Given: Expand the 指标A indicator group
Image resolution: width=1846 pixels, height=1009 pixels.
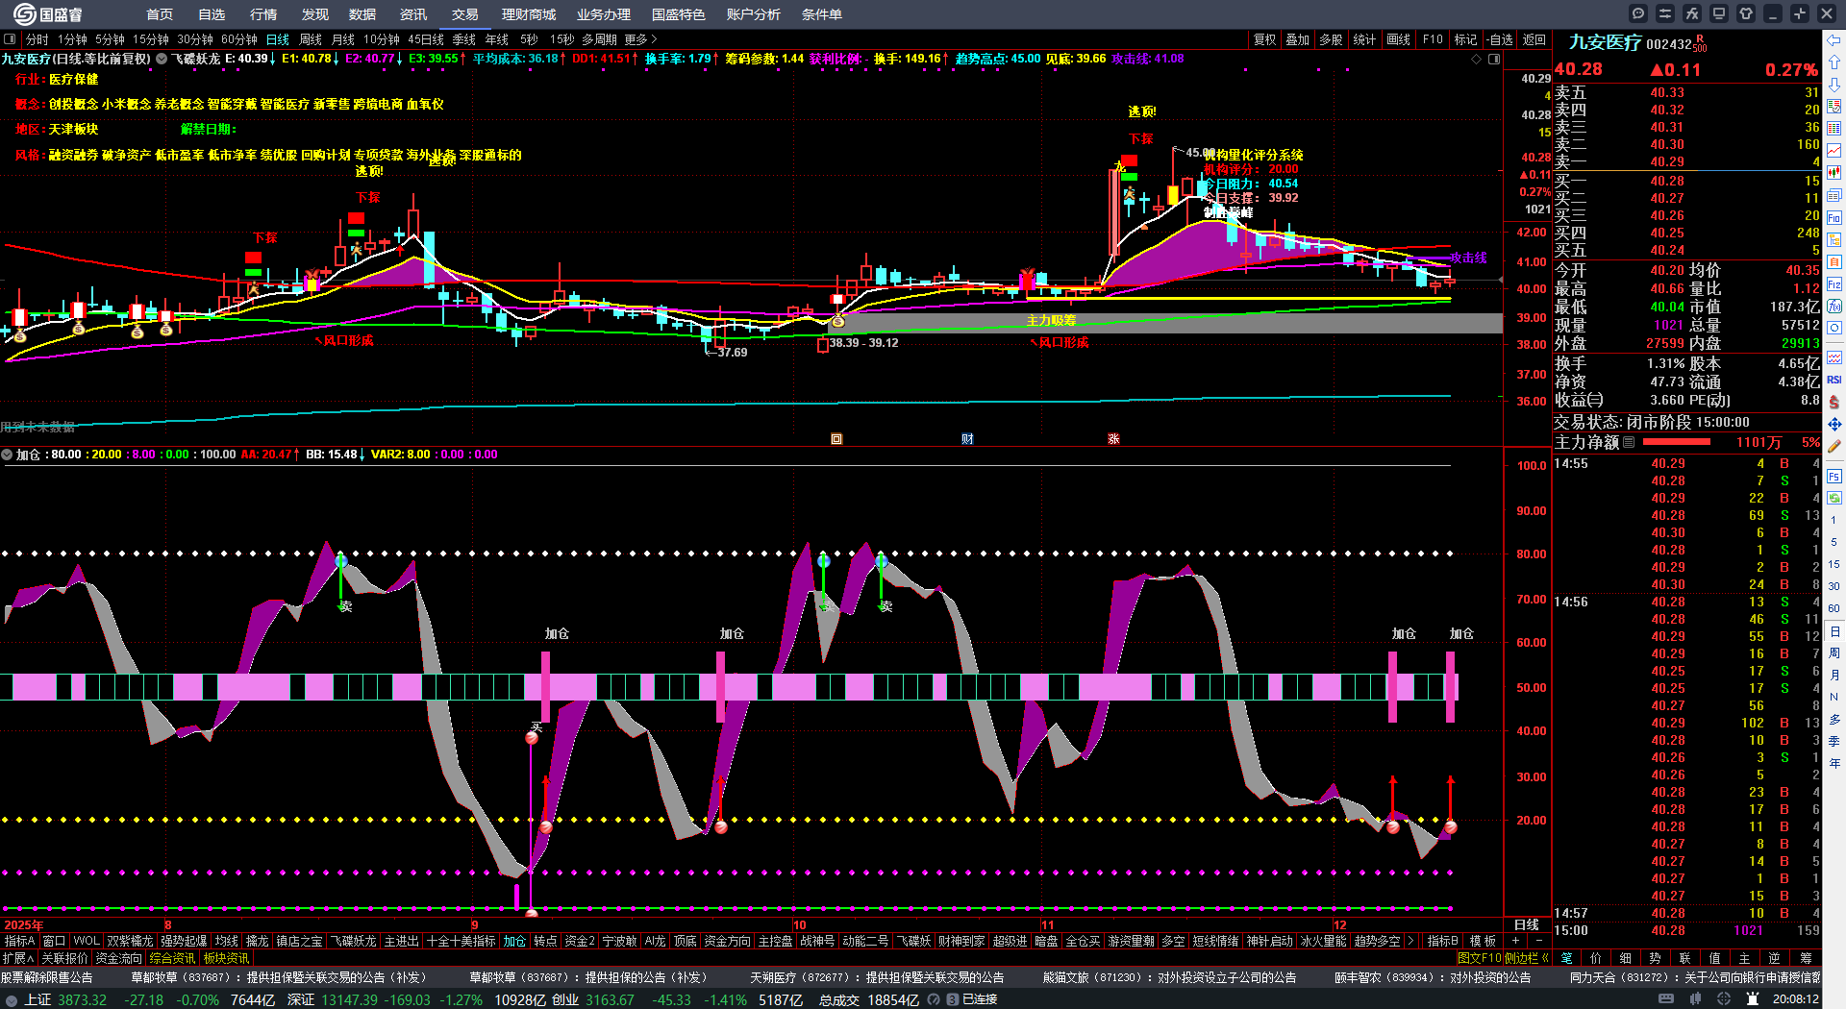Looking at the screenshot, I should 19,941.
